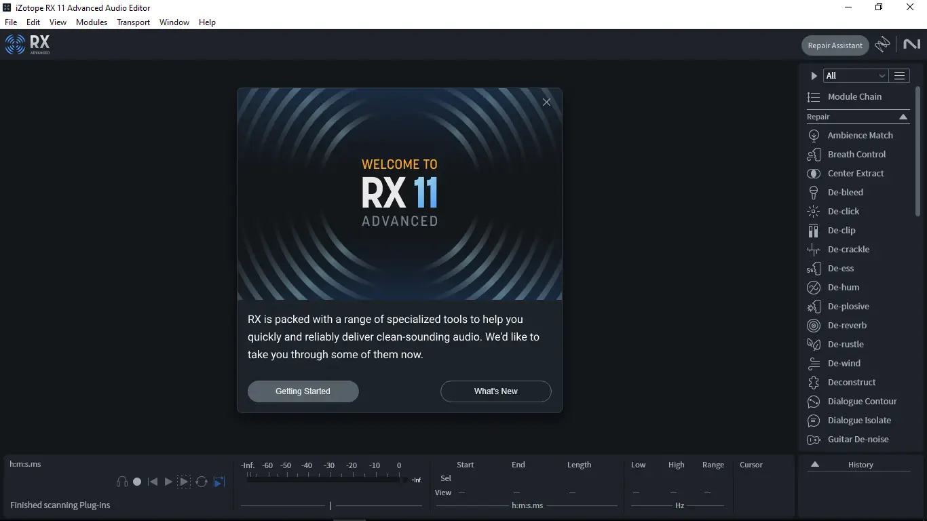Open the File menu
The width and height of the screenshot is (927, 521).
pos(11,22)
